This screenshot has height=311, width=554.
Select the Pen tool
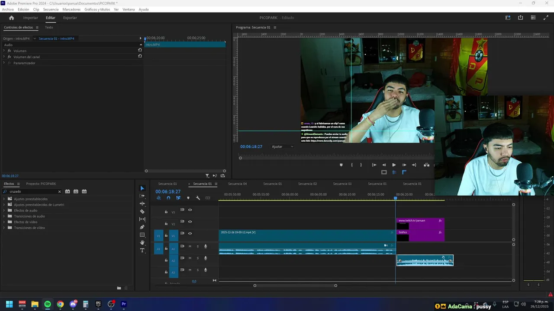pyautogui.click(x=142, y=227)
